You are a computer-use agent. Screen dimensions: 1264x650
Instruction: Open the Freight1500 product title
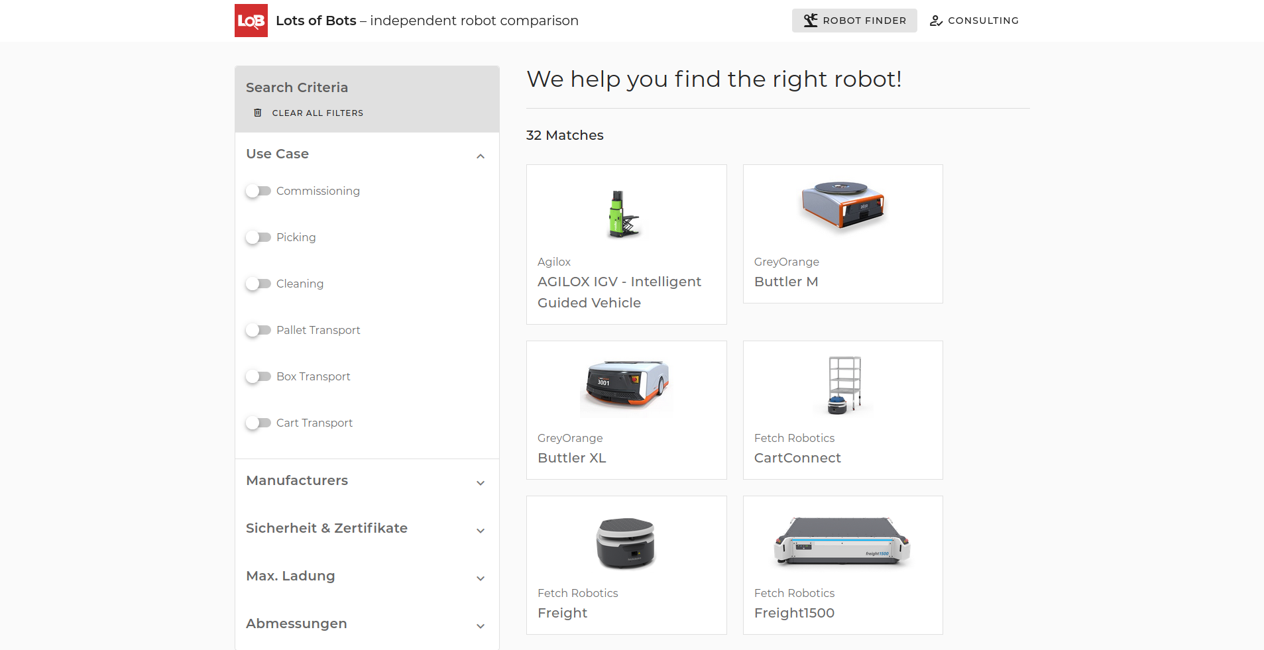(794, 613)
